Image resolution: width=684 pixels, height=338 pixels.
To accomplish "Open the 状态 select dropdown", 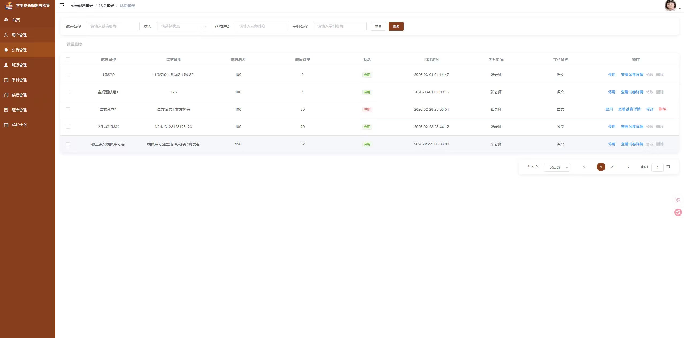I will pyautogui.click(x=184, y=26).
